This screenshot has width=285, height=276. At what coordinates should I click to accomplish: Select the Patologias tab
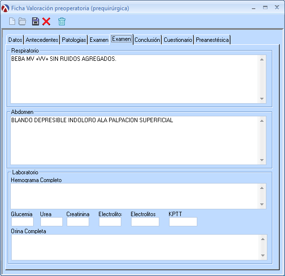pyautogui.click(x=74, y=40)
